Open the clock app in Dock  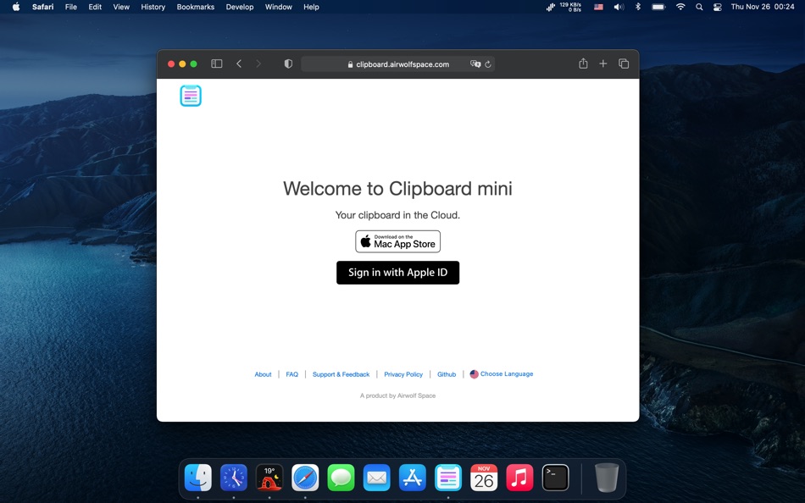click(x=234, y=478)
